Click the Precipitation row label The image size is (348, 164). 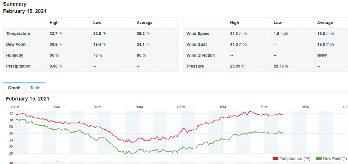coord(18,66)
